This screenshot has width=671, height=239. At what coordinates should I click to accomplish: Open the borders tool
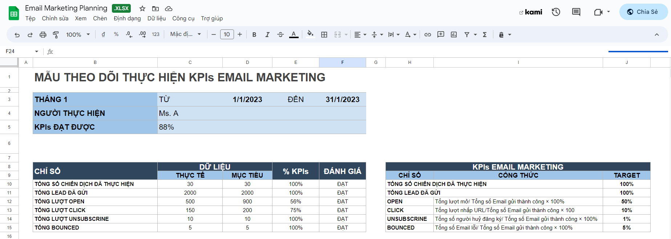[324, 35]
